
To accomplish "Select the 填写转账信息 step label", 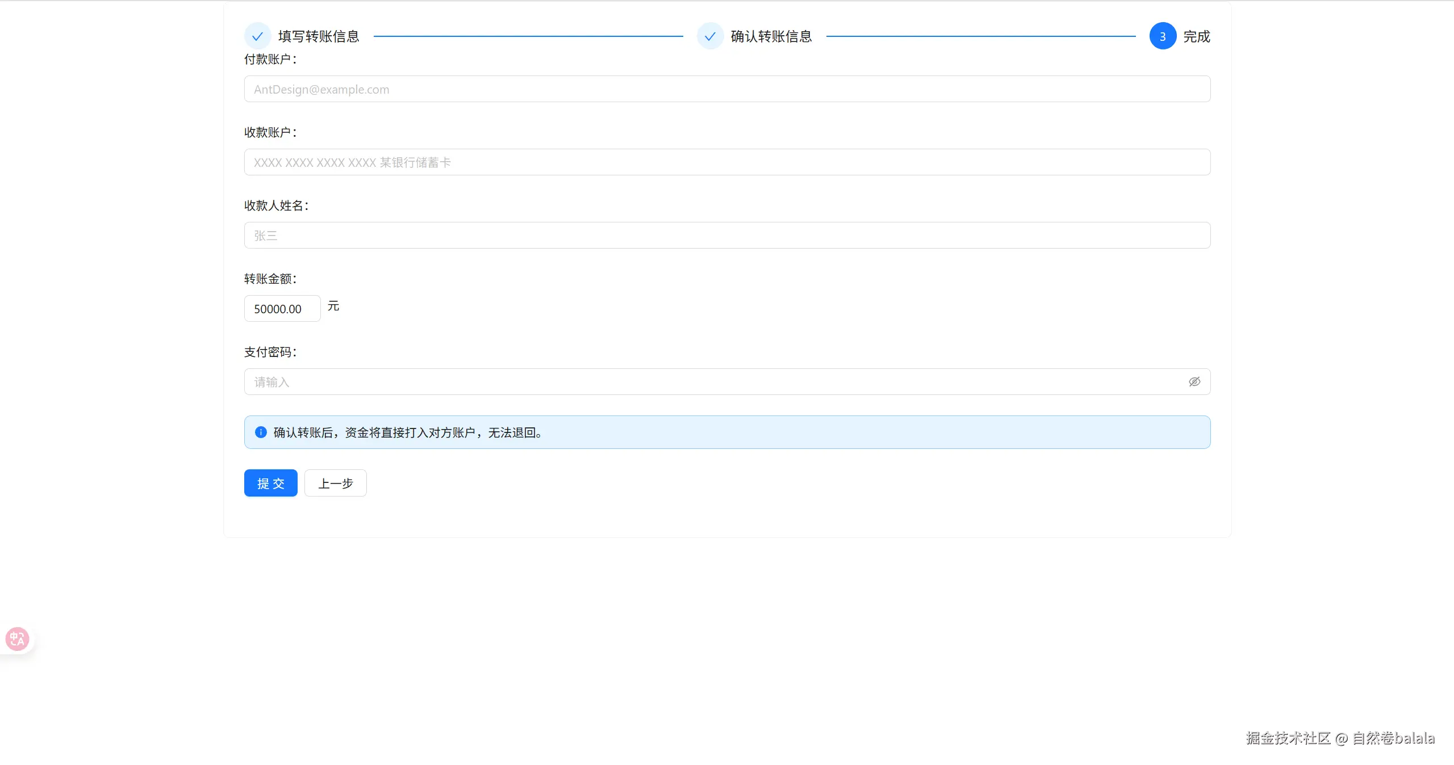I will (319, 36).
